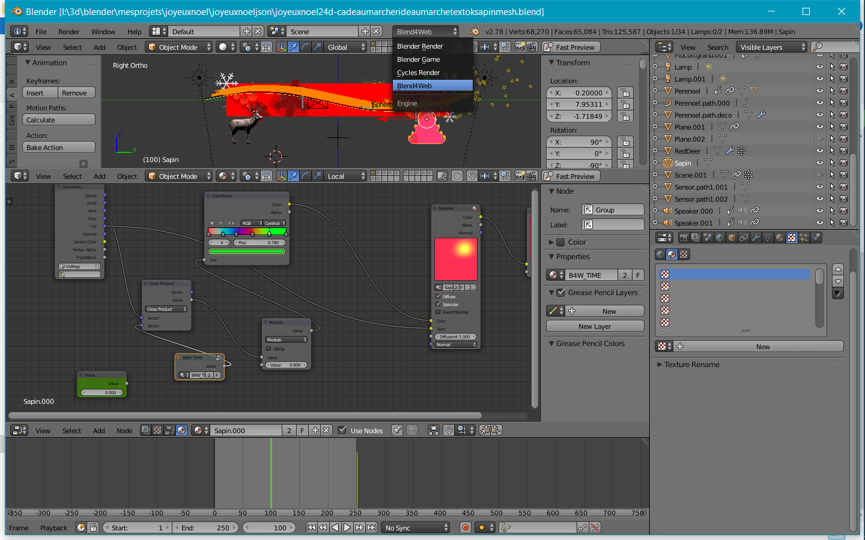Screen dimensions: 865x540
Task: Open the Window menu in top bar
Action: (103, 31)
